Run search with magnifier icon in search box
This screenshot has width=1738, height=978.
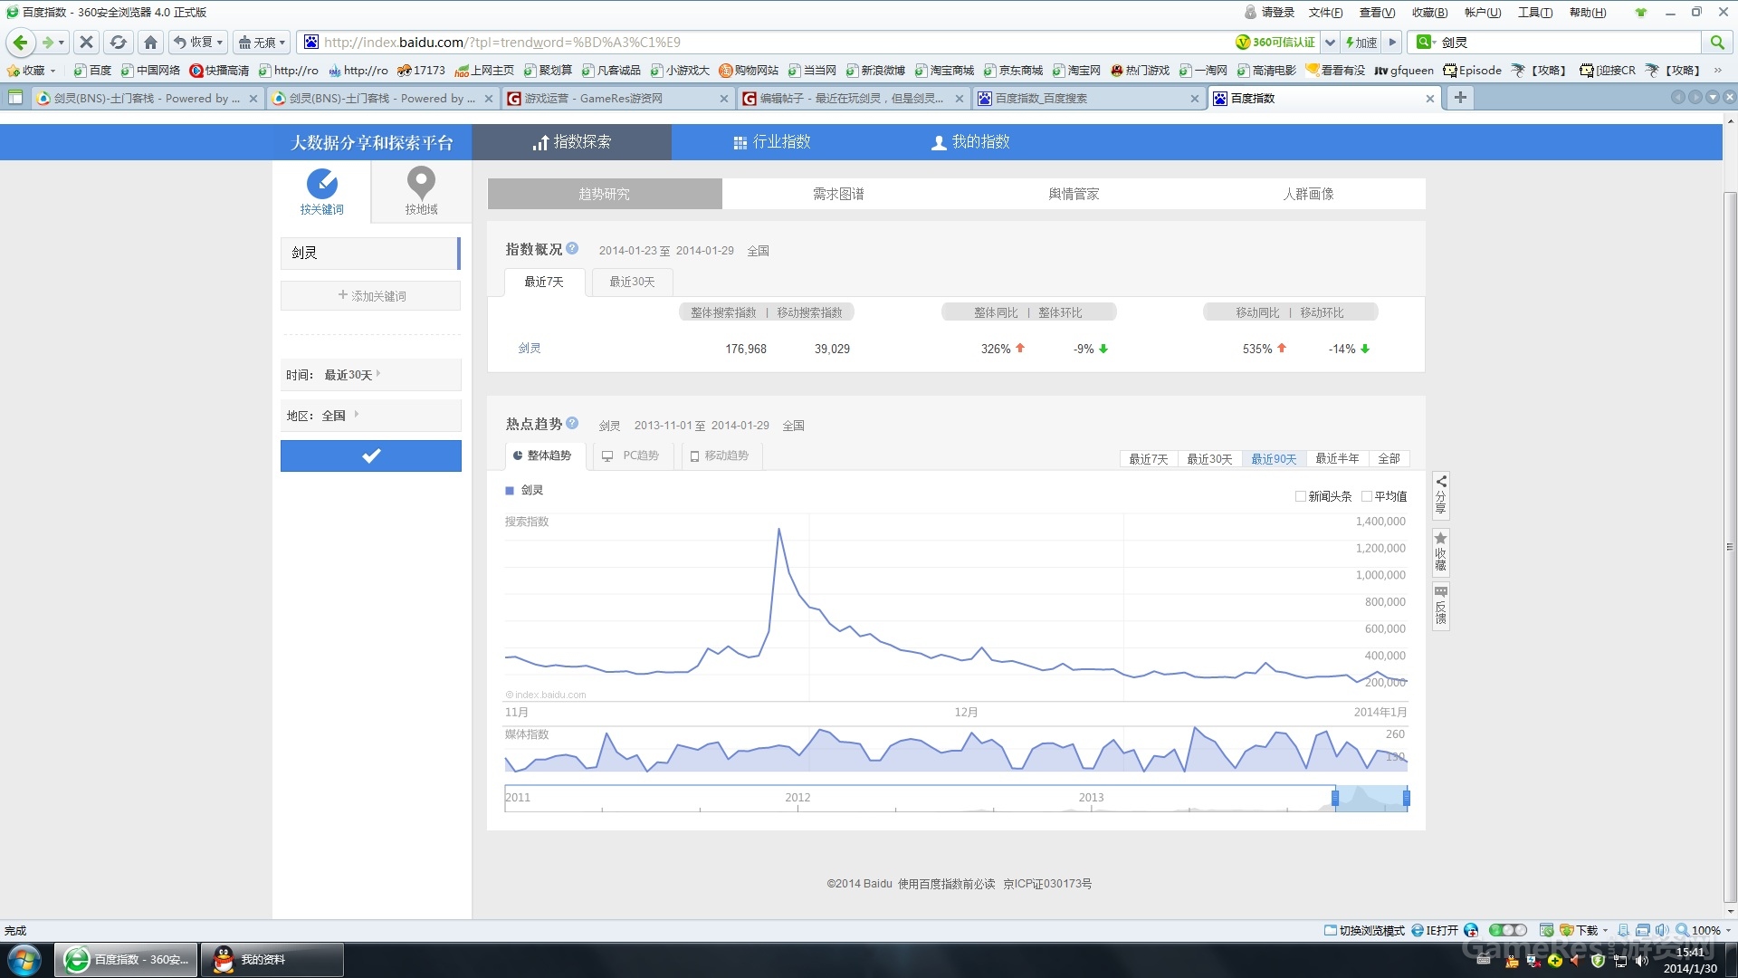tap(1716, 43)
